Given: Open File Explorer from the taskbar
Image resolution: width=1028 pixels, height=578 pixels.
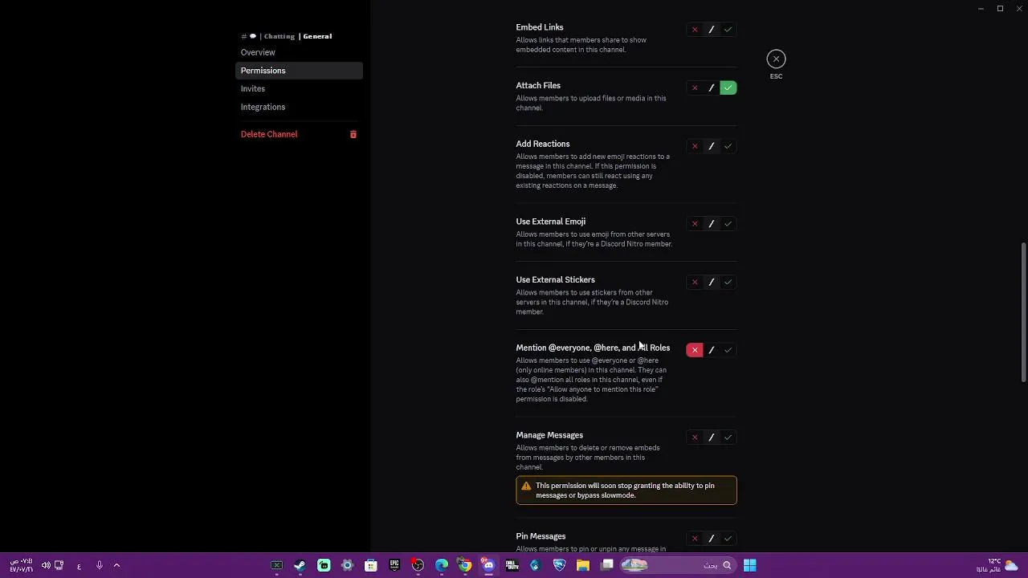Looking at the screenshot, I should point(583,565).
